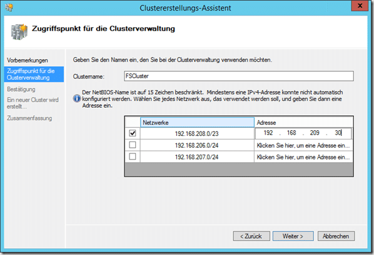Click the wizard icon in title bar
Viewport: 374px width, 255px height.
pyautogui.click(x=9, y=7)
